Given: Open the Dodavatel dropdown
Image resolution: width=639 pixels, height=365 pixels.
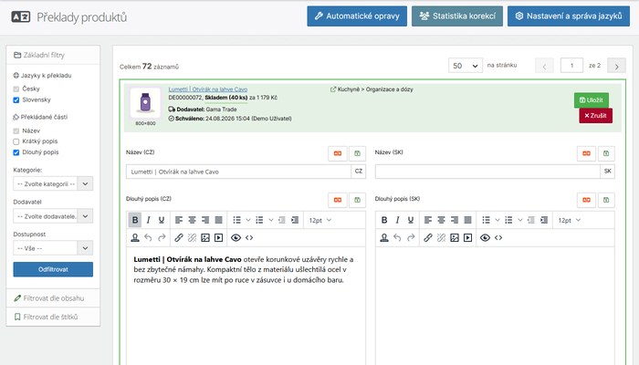Looking at the screenshot, I should coord(53,216).
